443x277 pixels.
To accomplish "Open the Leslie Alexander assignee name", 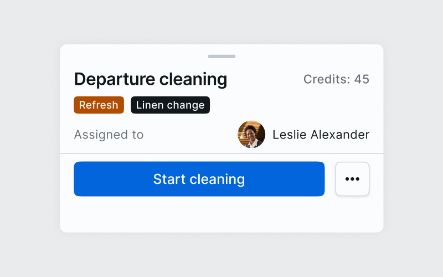I will [321, 135].
